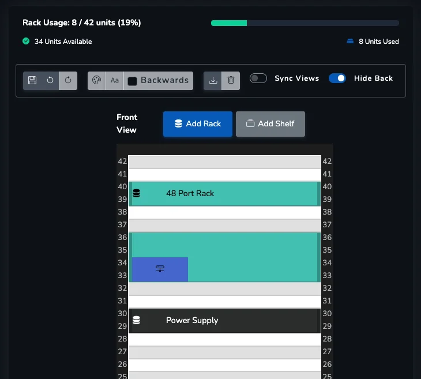Click empty rack slot 31
This screenshot has width=421, height=379.
(224, 301)
